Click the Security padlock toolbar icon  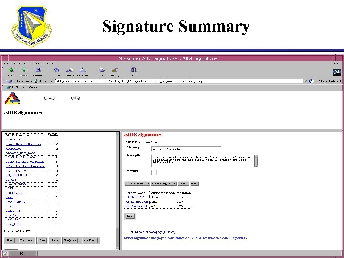click(115, 70)
